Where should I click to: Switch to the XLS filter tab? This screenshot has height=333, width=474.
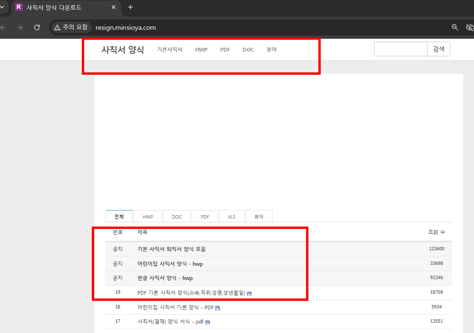pyautogui.click(x=231, y=216)
